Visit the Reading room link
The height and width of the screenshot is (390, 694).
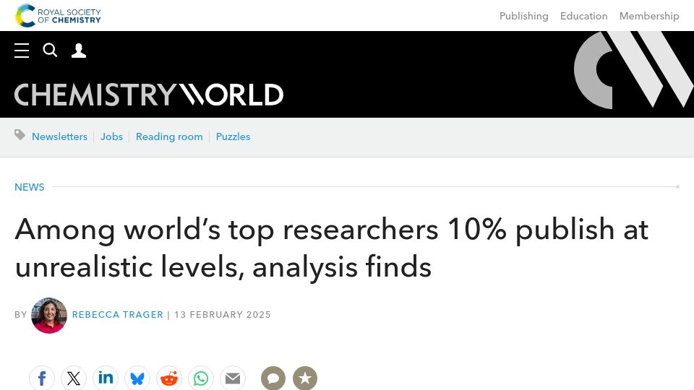tap(169, 136)
